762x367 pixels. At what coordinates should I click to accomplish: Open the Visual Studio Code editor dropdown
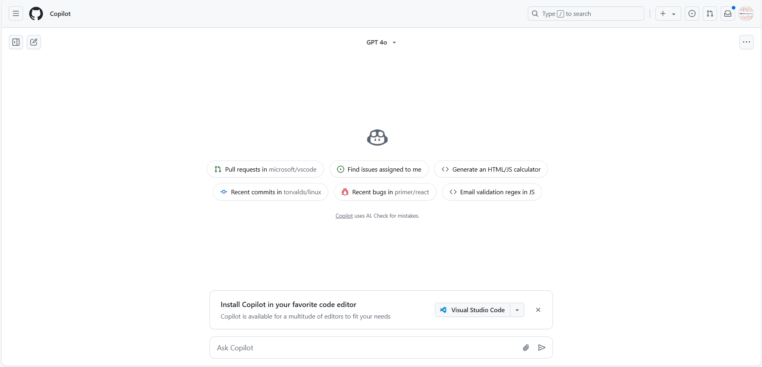pos(517,310)
